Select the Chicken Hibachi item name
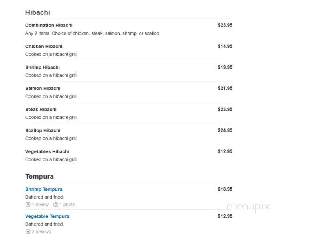320x240 pixels. pyautogui.click(x=44, y=46)
